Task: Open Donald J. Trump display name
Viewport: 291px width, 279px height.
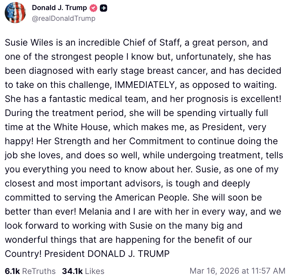Action: coord(59,8)
